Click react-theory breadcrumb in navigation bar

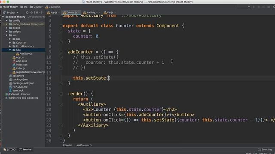coord(9,7)
